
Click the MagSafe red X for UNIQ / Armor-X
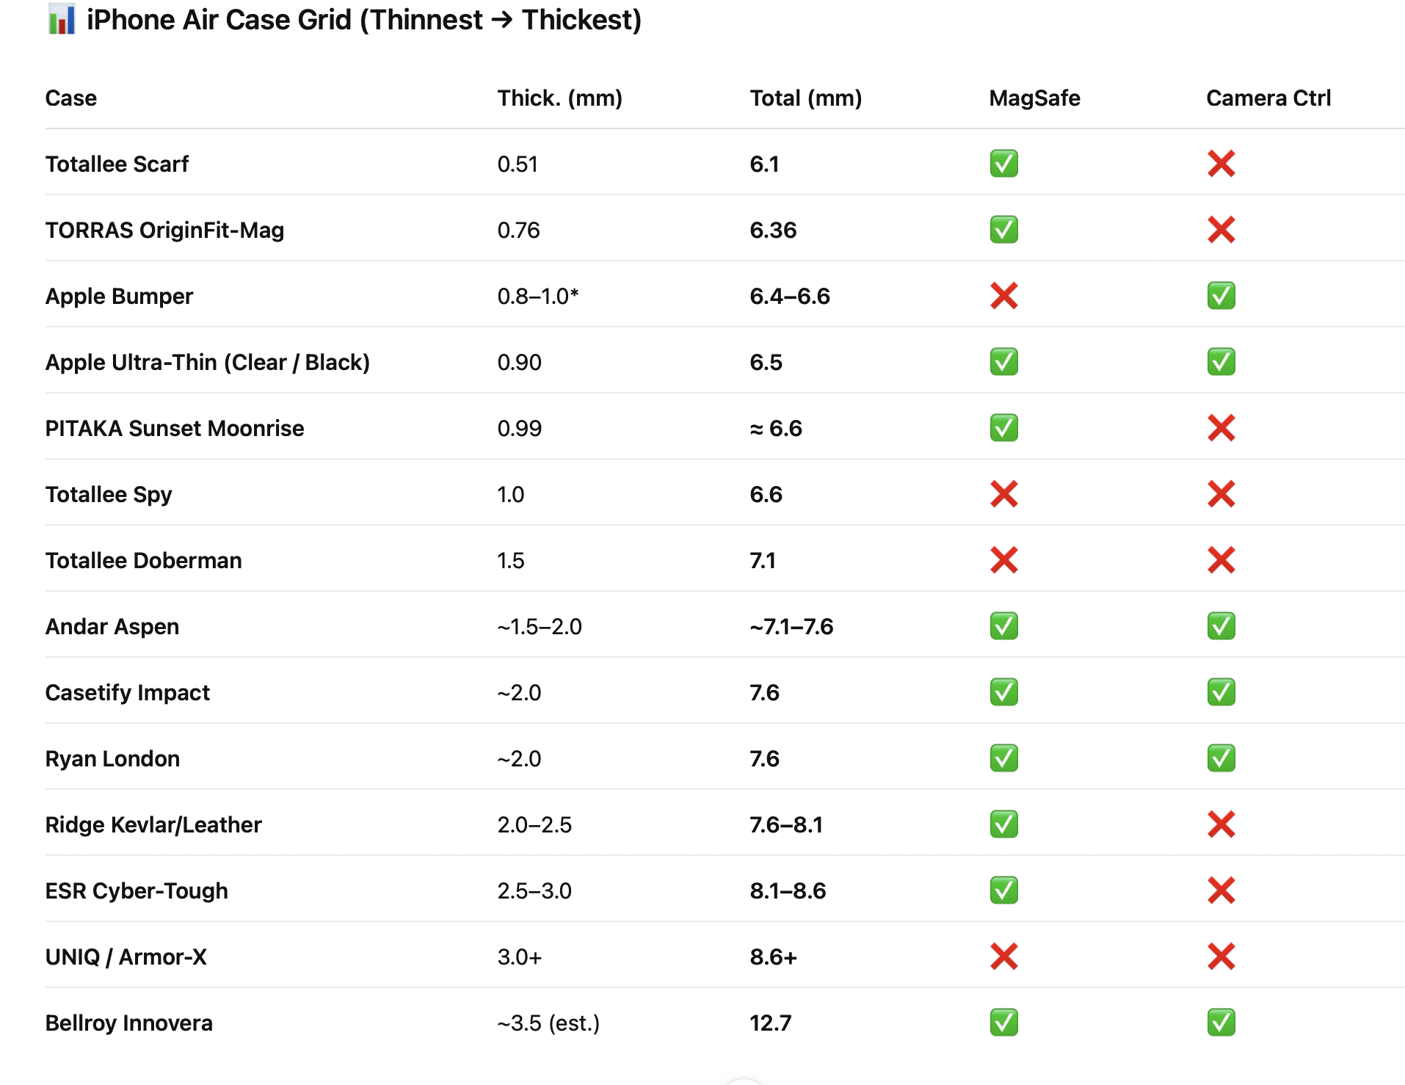coord(1003,957)
